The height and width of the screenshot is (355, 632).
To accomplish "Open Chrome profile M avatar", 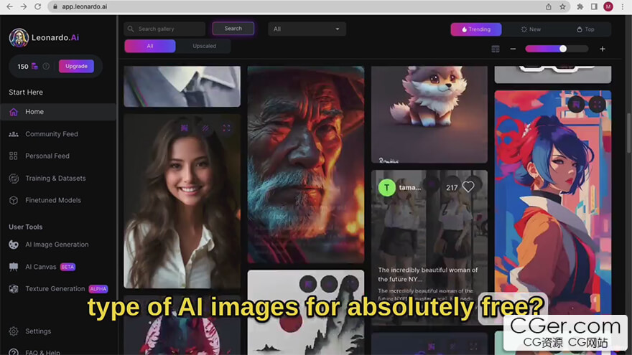I will coord(608,6).
